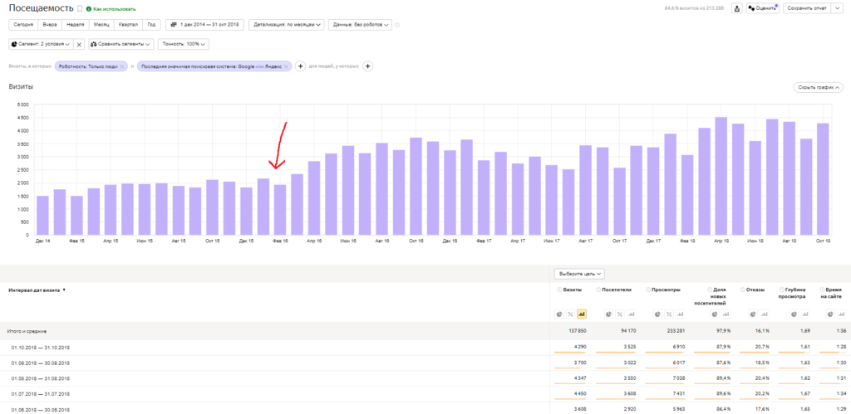Pie chart icon under Доля новых посетителей
851x414 pixels.
click(715, 314)
